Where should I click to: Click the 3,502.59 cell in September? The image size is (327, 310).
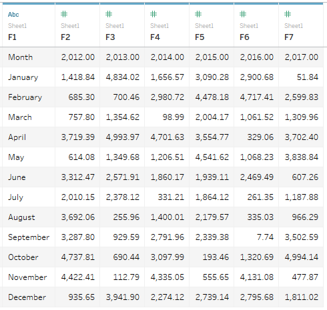(x=302, y=237)
